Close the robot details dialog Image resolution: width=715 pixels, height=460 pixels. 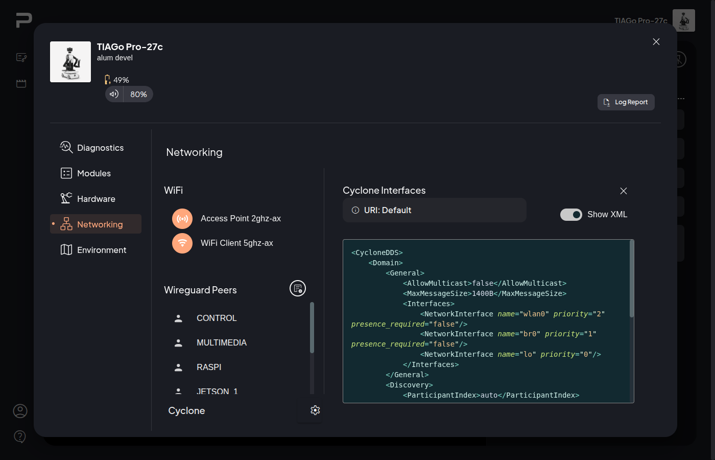click(x=656, y=42)
